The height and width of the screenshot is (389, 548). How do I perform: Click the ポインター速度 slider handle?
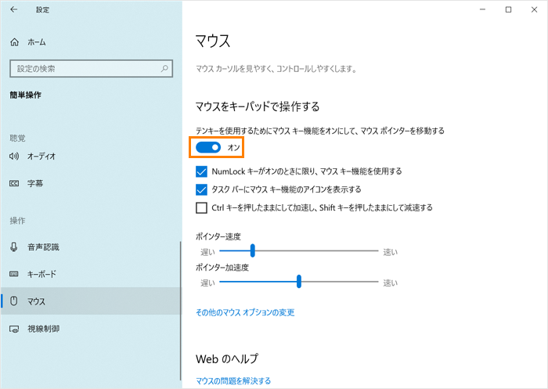[x=252, y=250]
